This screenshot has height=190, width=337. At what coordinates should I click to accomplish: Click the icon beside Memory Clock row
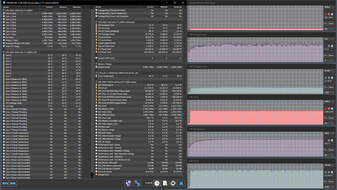tap(96, 67)
